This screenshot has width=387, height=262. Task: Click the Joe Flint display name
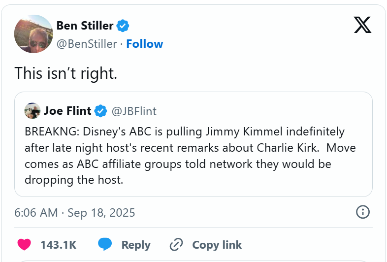click(x=67, y=111)
